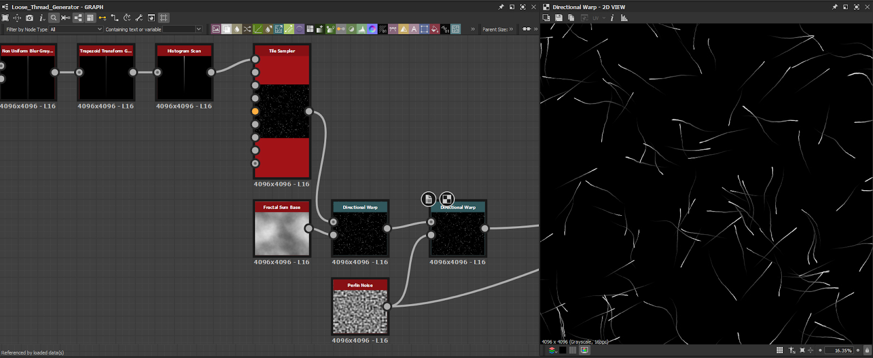
Task: Select the Directional Warp 2D VIEW panel title
Action: coord(589,7)
